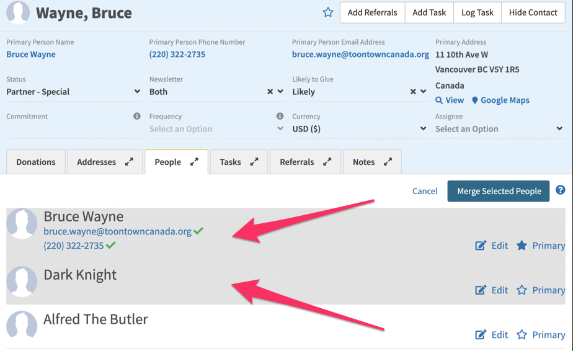The width and height of the screenshot is (573, 351).
Task: Expand the Notes tab with arrows icon
Action: pyautogui.click(x=388, y=162)
